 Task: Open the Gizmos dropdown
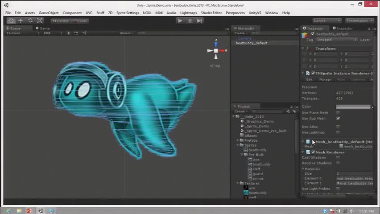coord(127,33)
